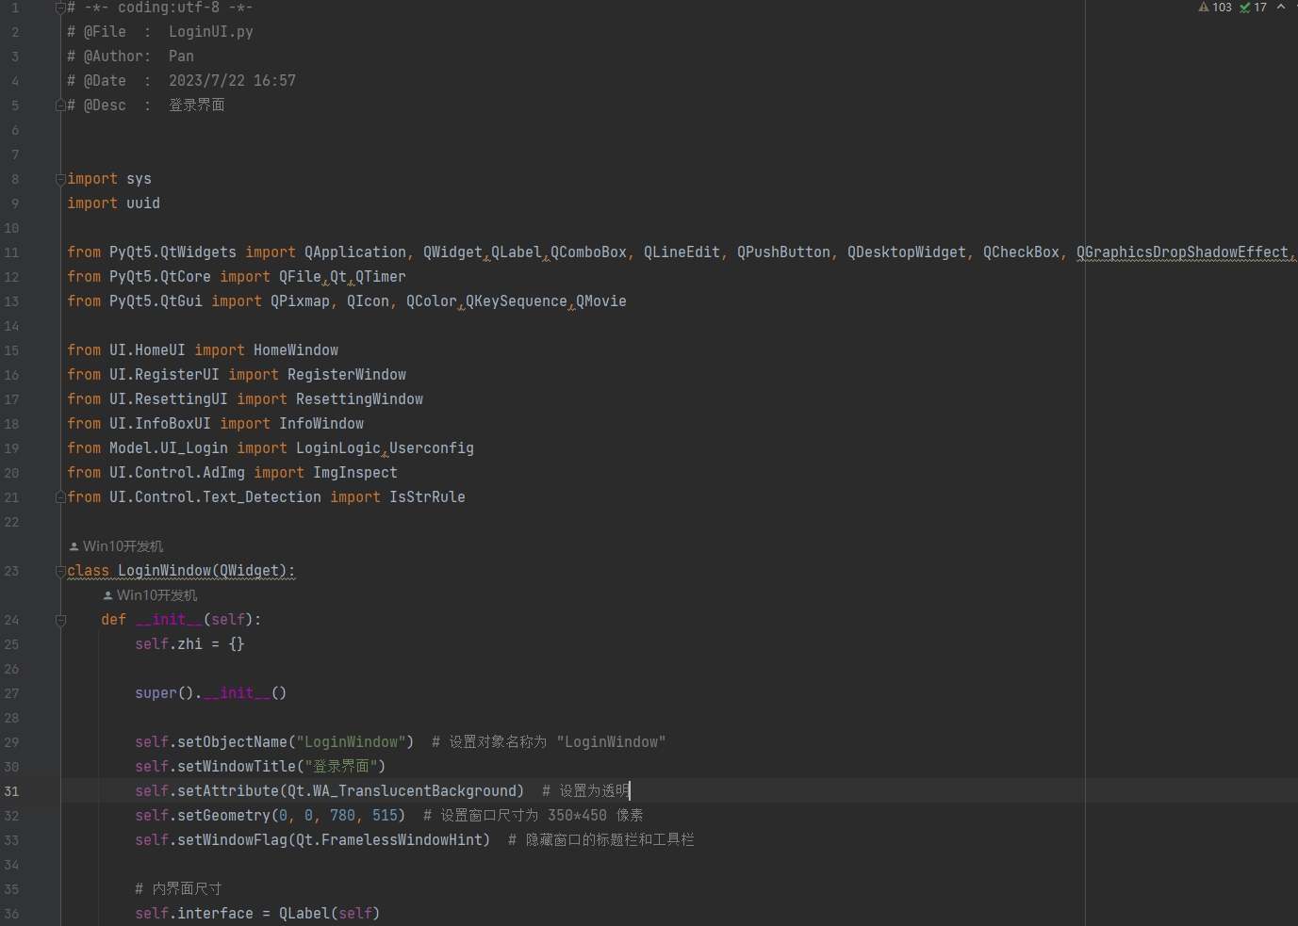Click Userconfig on import line 19

click(x=432, y=448)
